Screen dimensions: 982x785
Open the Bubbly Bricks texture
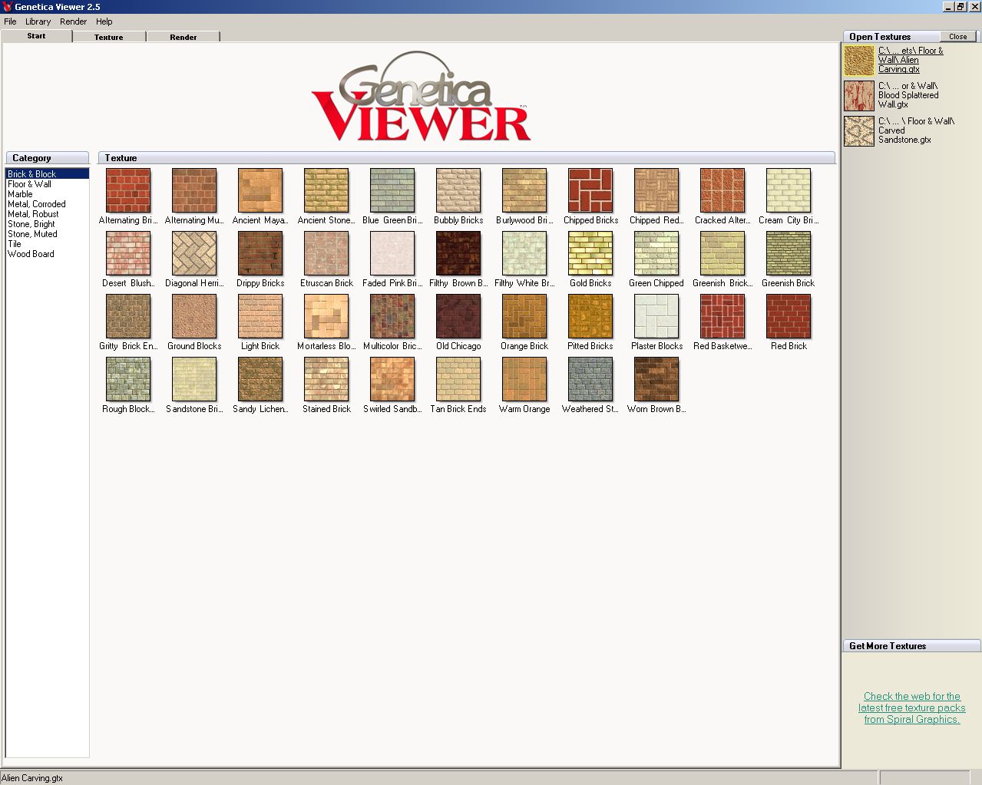point(458,190)
